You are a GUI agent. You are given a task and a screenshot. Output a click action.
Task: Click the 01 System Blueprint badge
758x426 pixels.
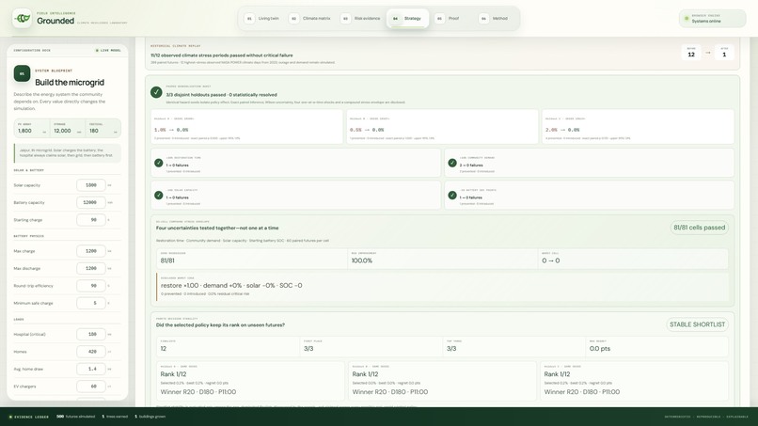22,73
